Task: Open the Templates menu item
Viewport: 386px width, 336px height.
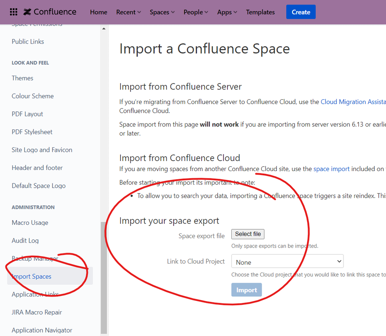Action: 260,12
